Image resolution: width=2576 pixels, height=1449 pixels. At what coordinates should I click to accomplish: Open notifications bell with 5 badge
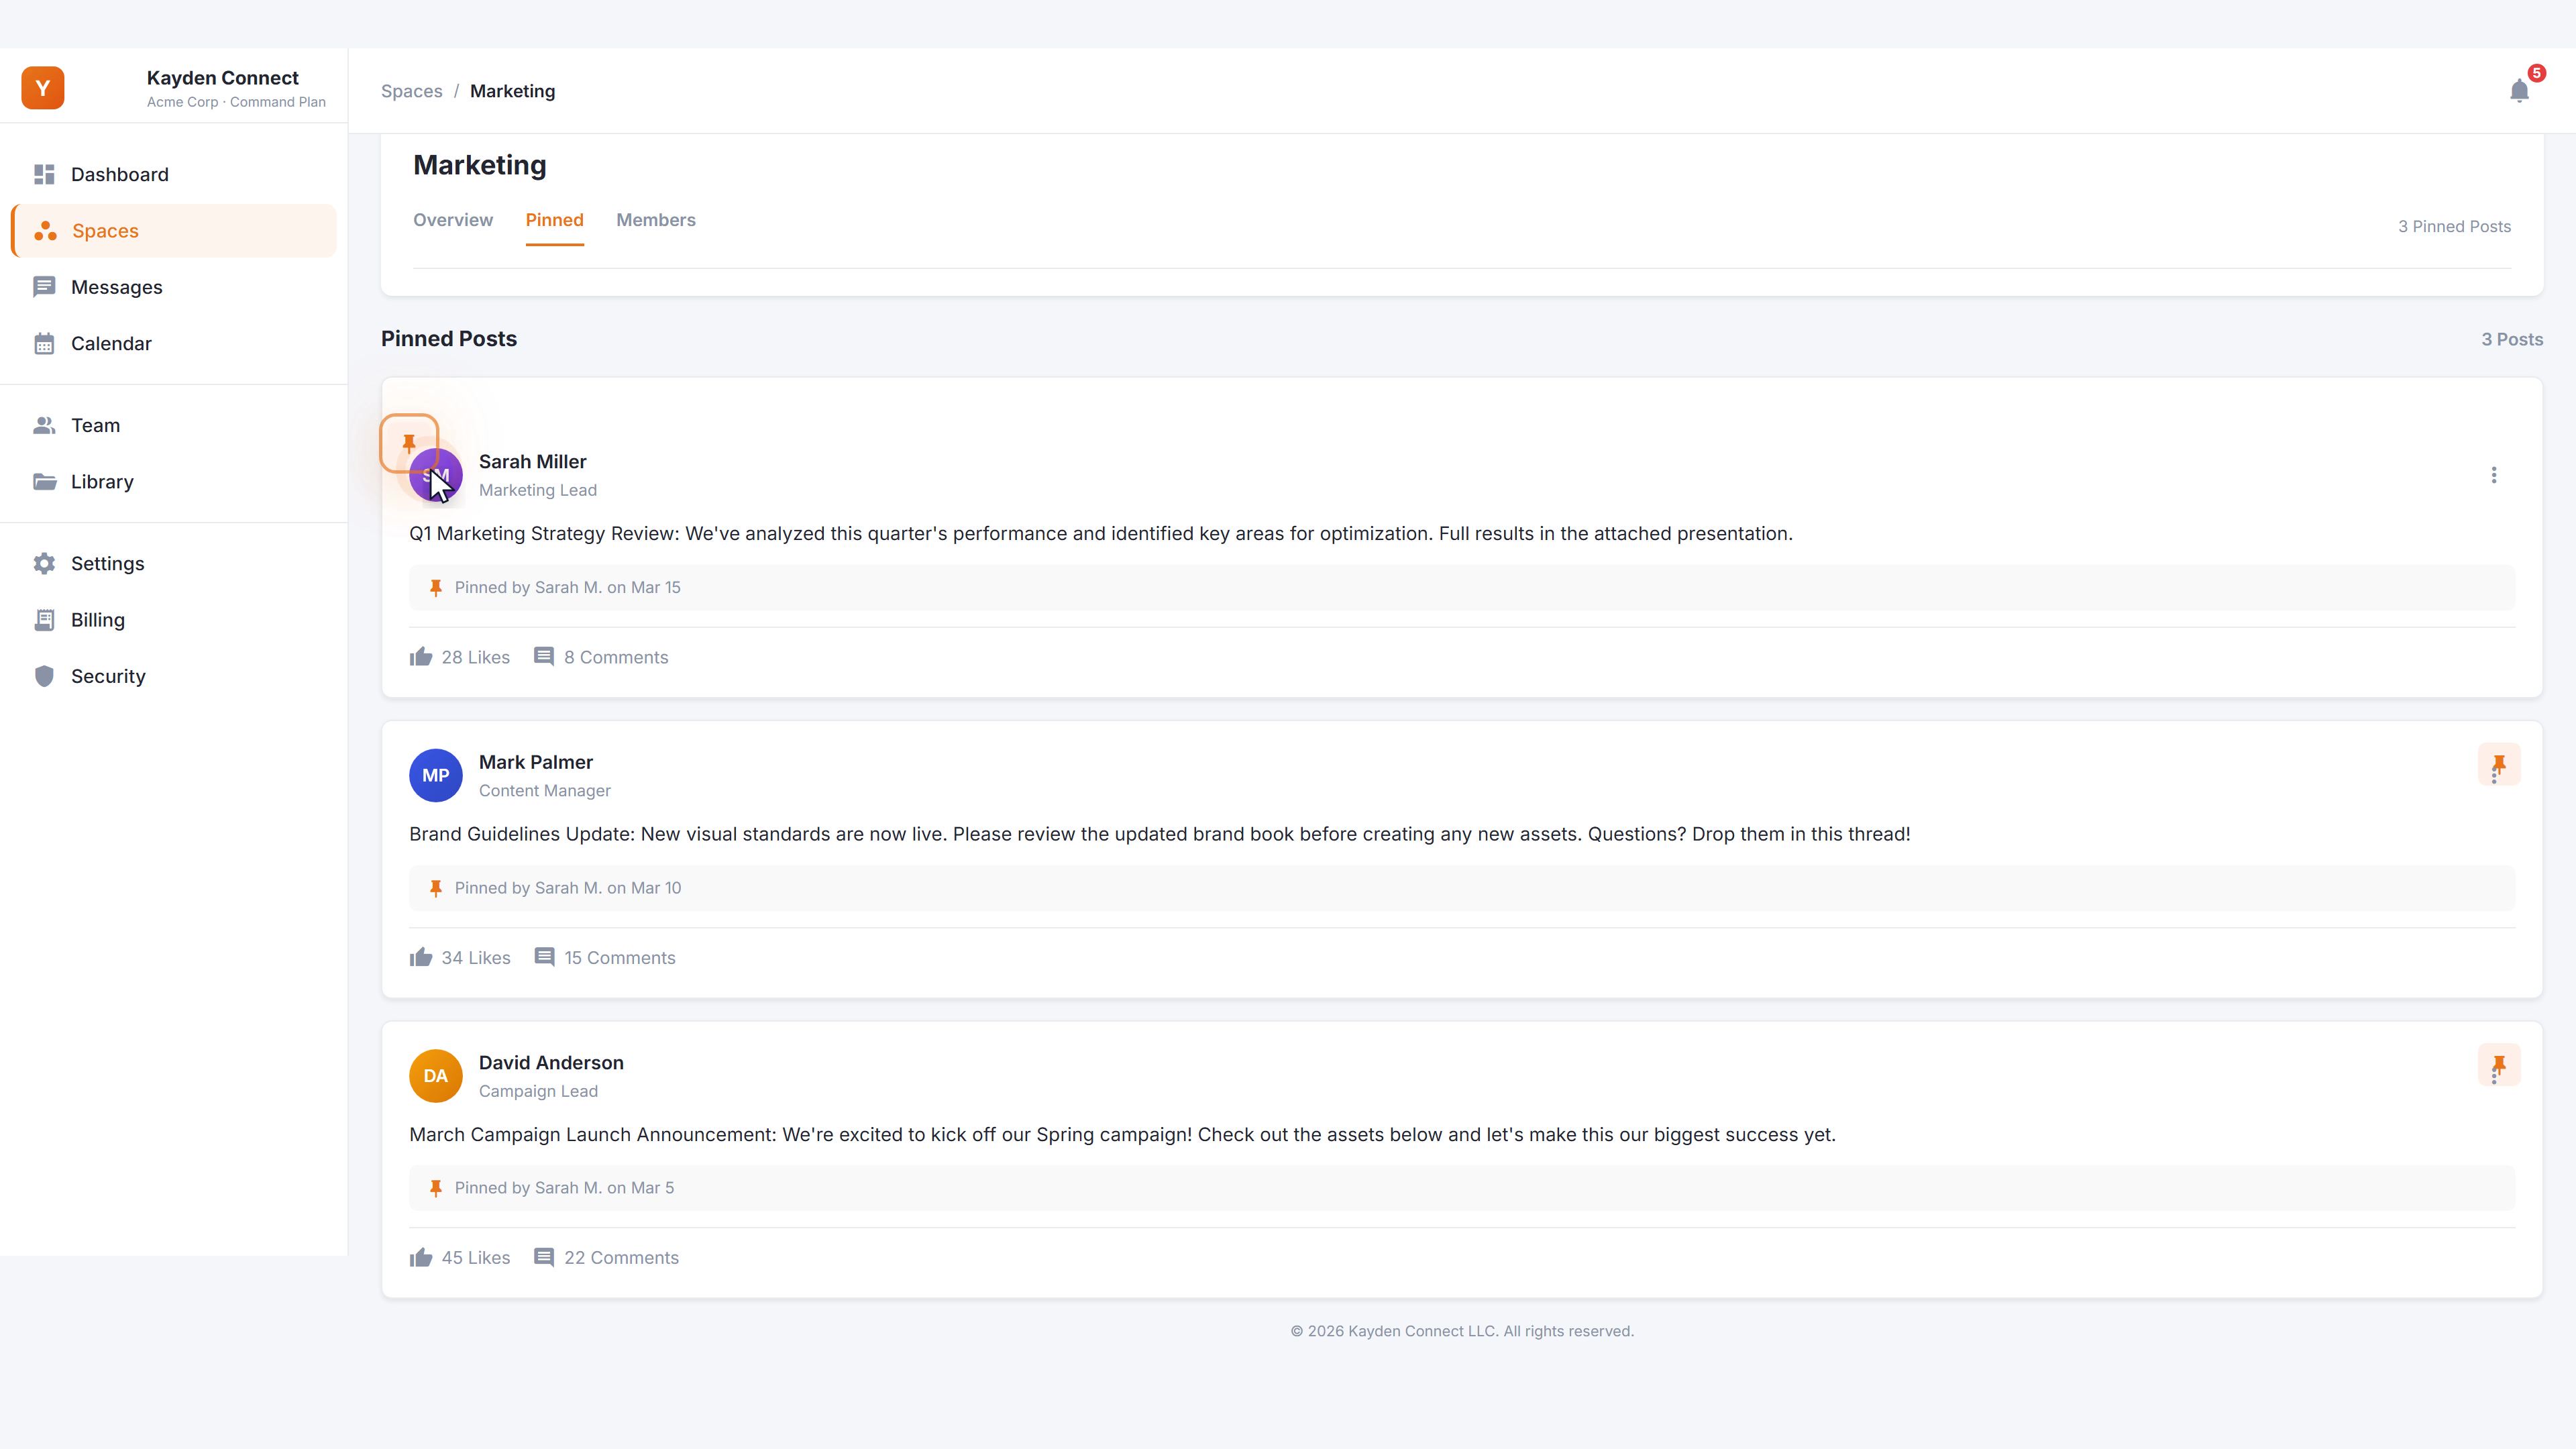(2520, 91)
